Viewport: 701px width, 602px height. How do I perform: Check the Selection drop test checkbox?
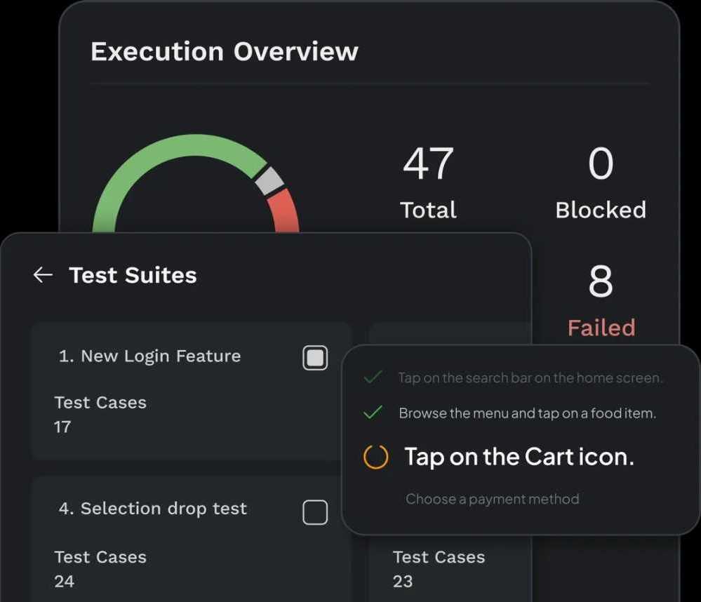coord(315,512)
